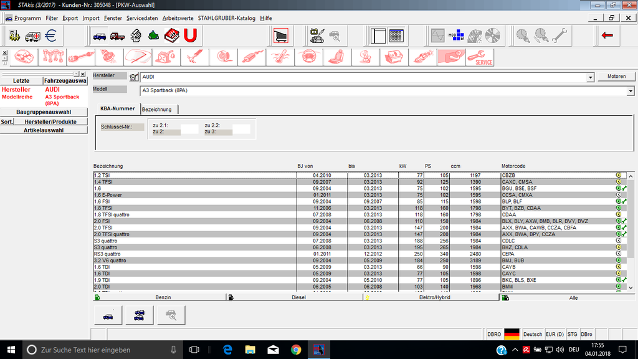Open the exhaust system category
The height and width of the screenshot is (359, 638).
click(x=252, y=57)
